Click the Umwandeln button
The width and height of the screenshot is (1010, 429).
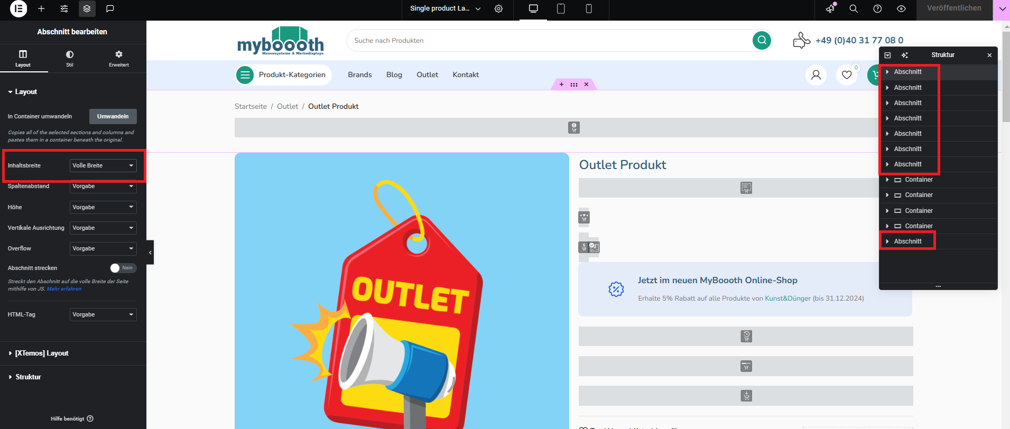click(x=113, y=116)
